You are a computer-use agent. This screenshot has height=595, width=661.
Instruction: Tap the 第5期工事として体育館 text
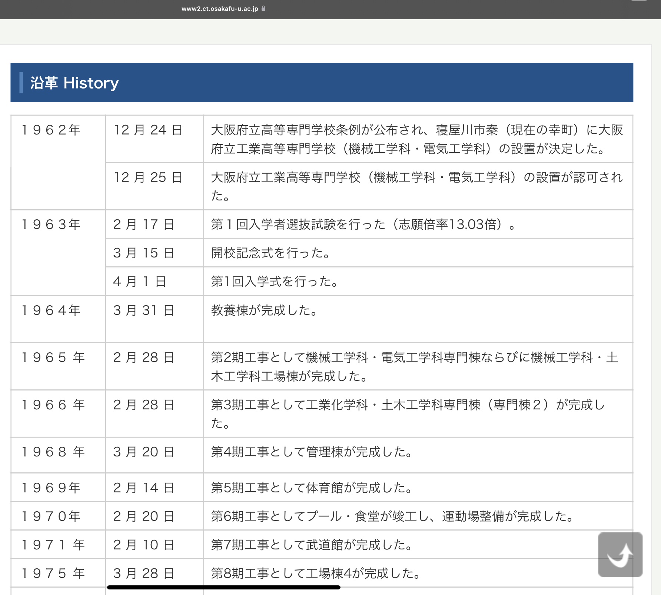tap(312, 488)
